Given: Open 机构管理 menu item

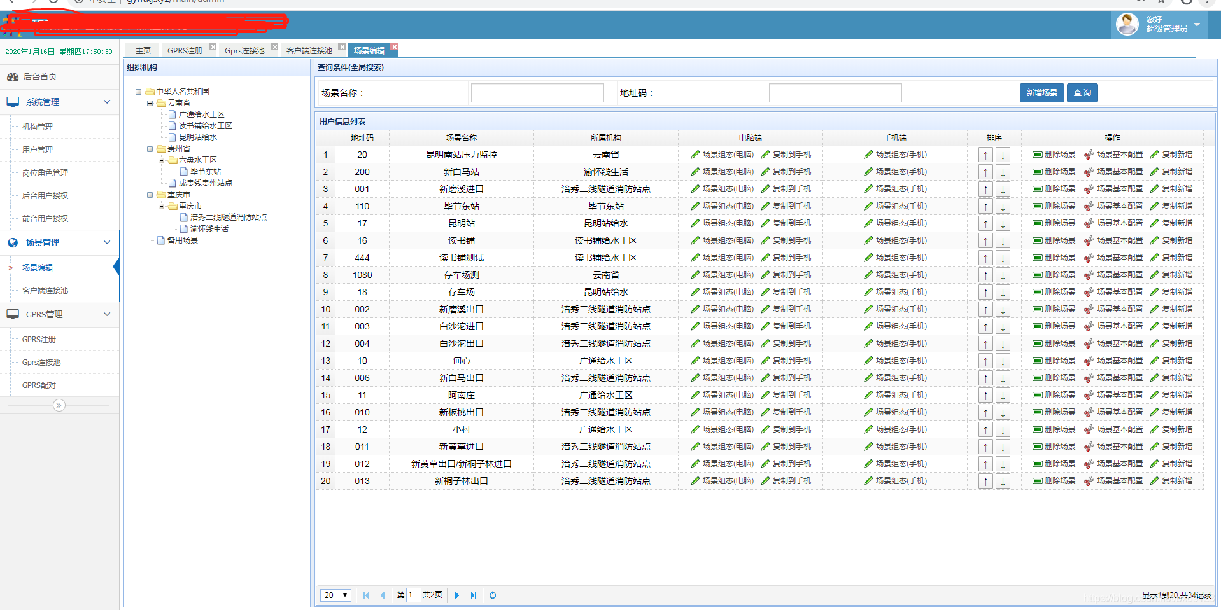Looking at the screenshot, I should click(x=38, y=127).
